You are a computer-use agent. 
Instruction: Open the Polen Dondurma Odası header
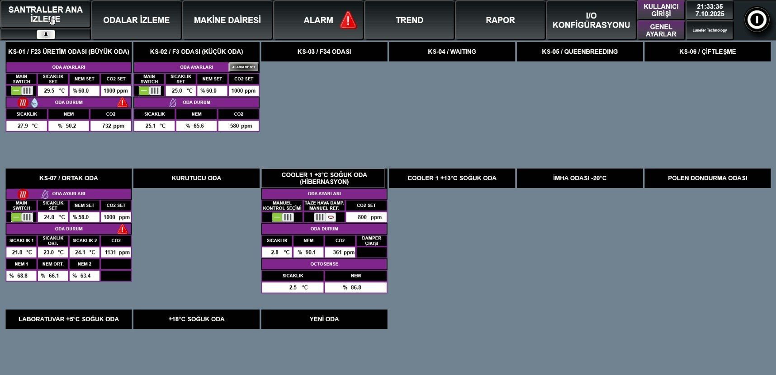[x=708, y=178]
